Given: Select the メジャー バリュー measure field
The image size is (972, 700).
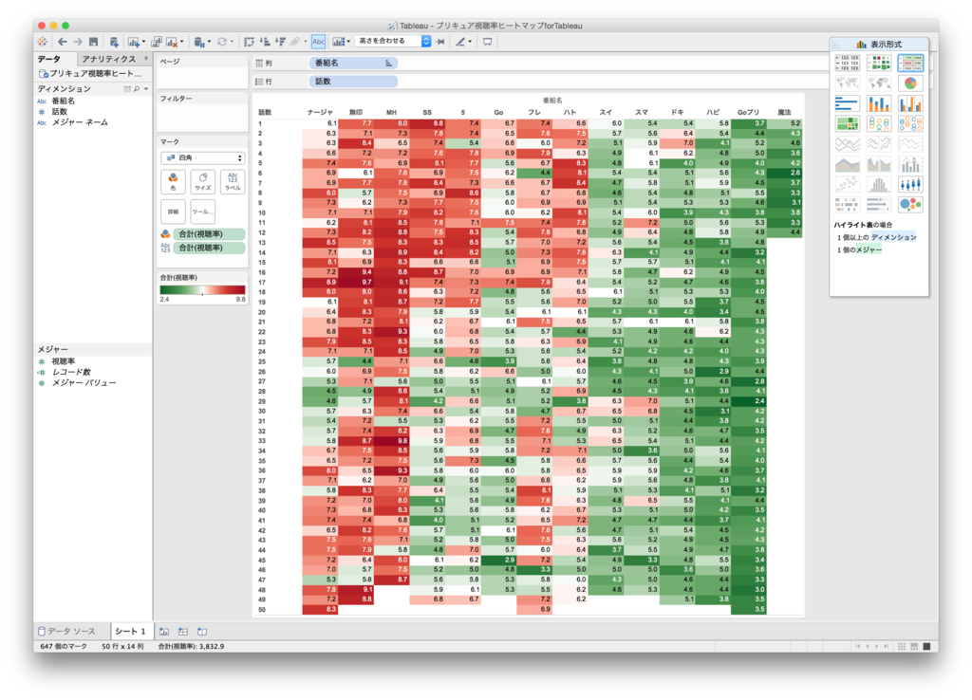Looking at the screenshot, I should click(x=84, y=383).
